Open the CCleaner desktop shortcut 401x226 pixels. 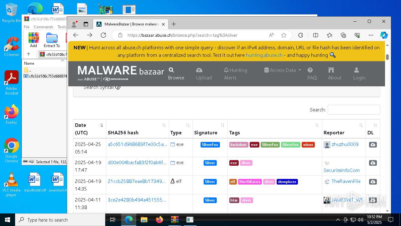12,46
